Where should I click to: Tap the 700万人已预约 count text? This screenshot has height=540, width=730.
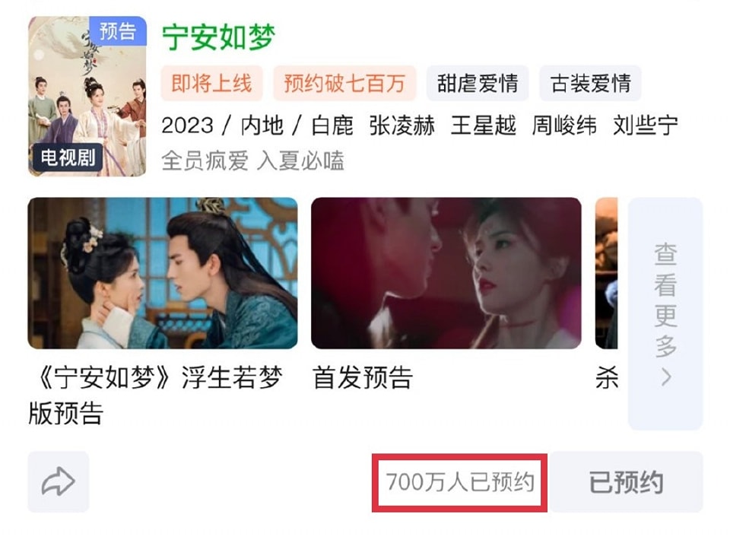click(460, 481)
